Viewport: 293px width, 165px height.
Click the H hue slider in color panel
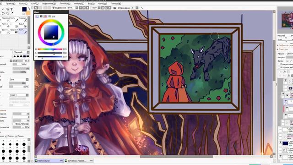pyautogui.click(x=50, y=49)
